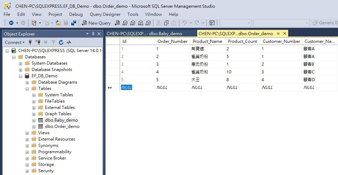Collapse the Databases folder node
This screenshot has height=175, width=338.
(x=14, y=57)
